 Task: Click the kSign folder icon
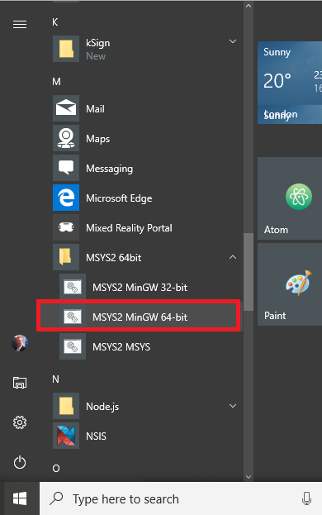pos(66,49)
